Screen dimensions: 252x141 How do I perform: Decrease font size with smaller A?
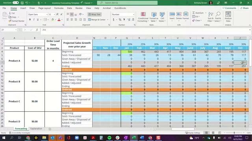point(61,14)
